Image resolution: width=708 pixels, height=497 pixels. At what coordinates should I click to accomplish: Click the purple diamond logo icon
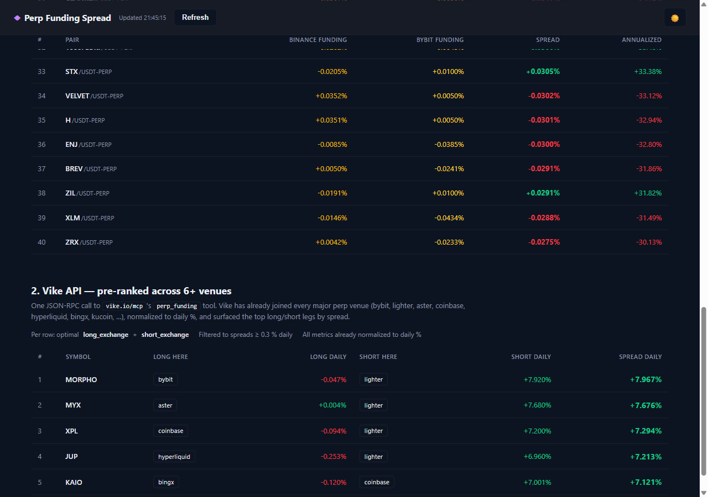pos(17,18)
